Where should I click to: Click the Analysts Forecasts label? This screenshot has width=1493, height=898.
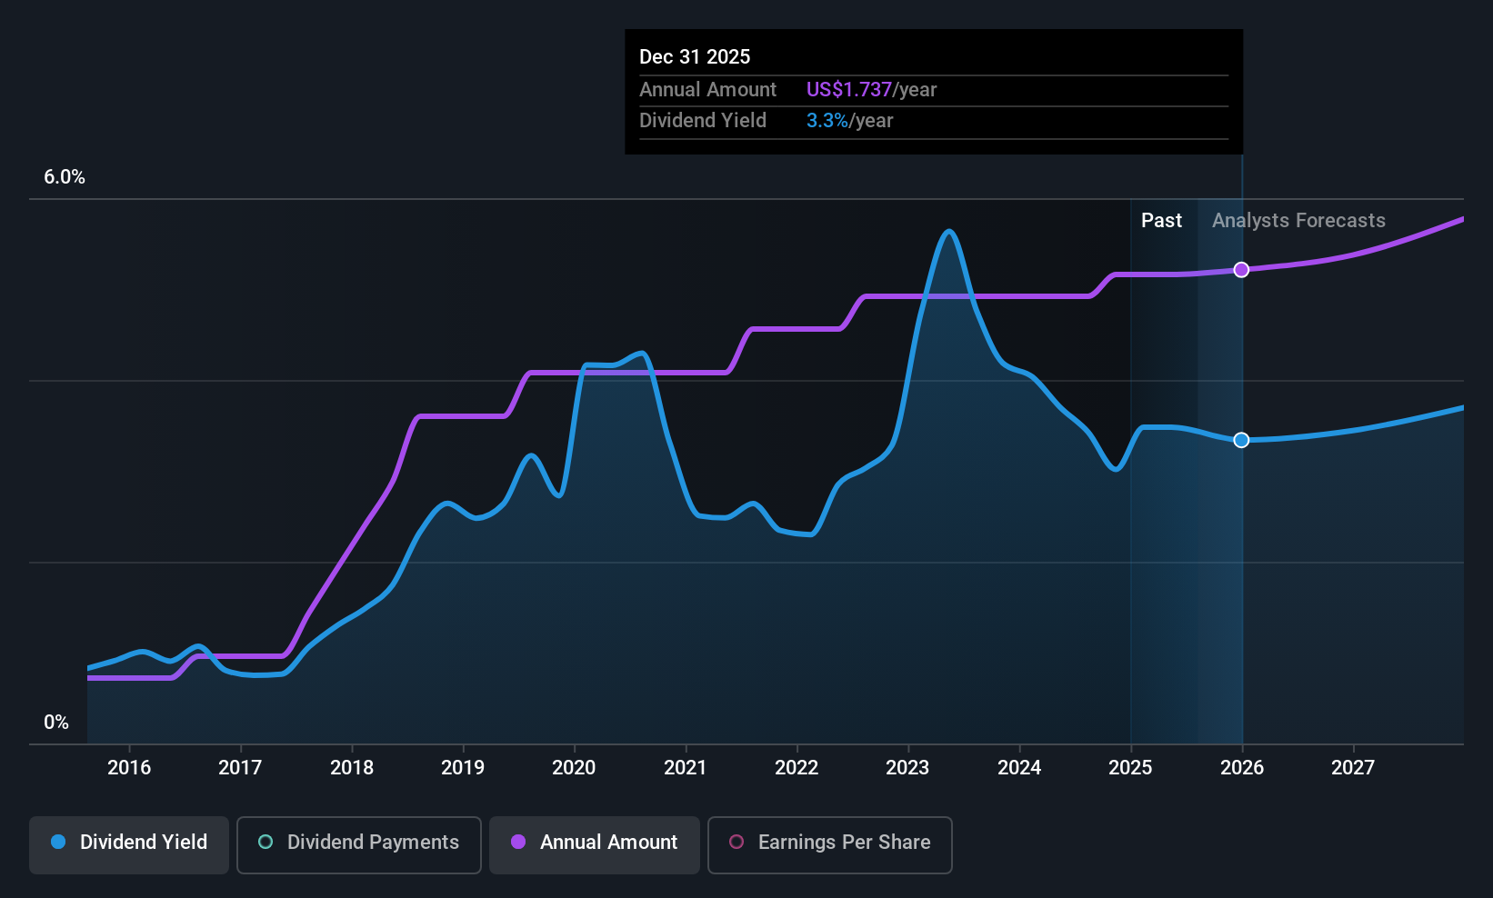click(x=1298, y=220)
